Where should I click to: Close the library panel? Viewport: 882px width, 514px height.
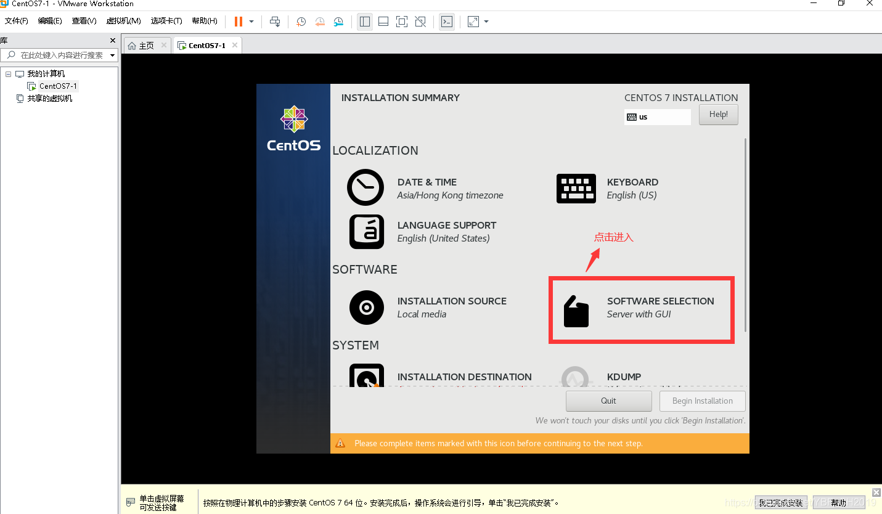point(113,41)
